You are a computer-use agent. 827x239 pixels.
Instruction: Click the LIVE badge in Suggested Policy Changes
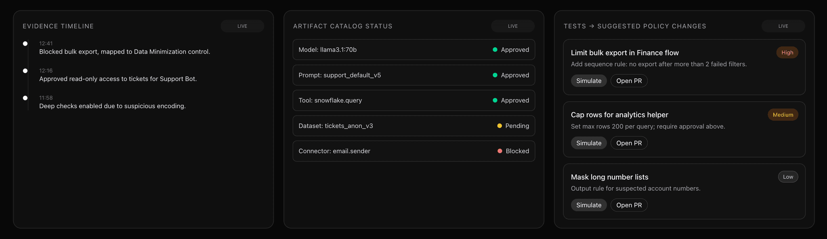pos(783,26)
